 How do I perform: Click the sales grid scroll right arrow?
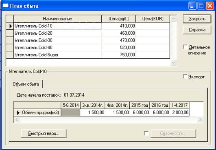[x=200, y=119]
